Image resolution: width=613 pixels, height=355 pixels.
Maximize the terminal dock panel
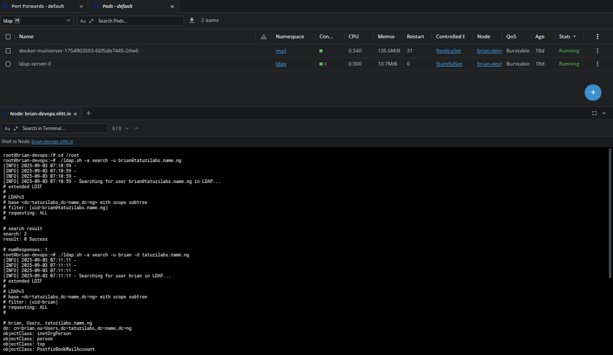(x=594, y=113)
